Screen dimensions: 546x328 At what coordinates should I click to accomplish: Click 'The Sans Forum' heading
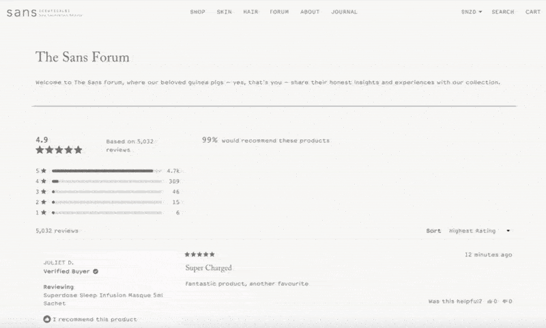(83, 57)
